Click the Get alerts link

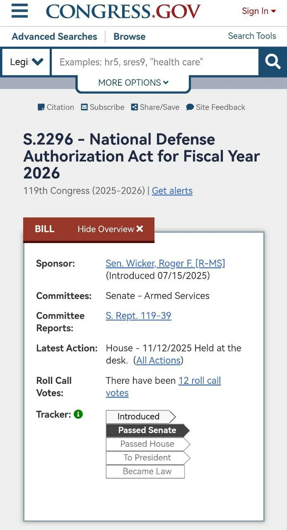[172, 191]
